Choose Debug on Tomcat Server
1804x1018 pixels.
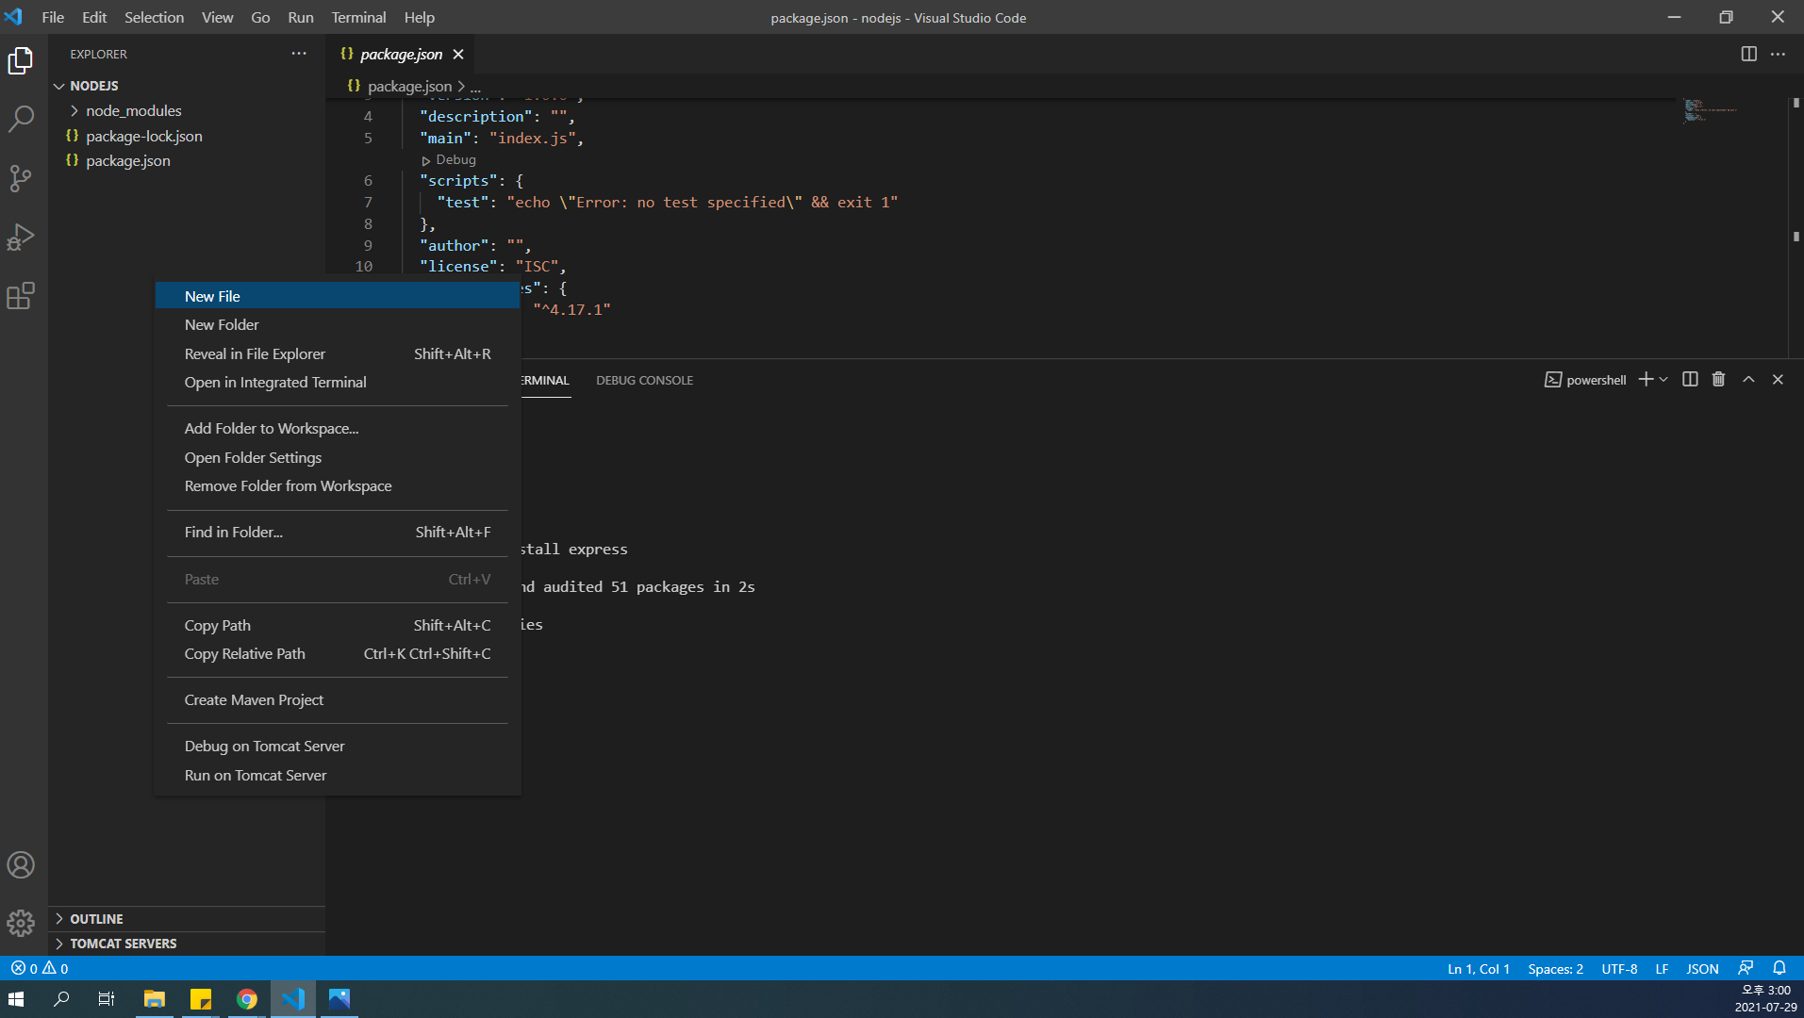coord(338,746)
